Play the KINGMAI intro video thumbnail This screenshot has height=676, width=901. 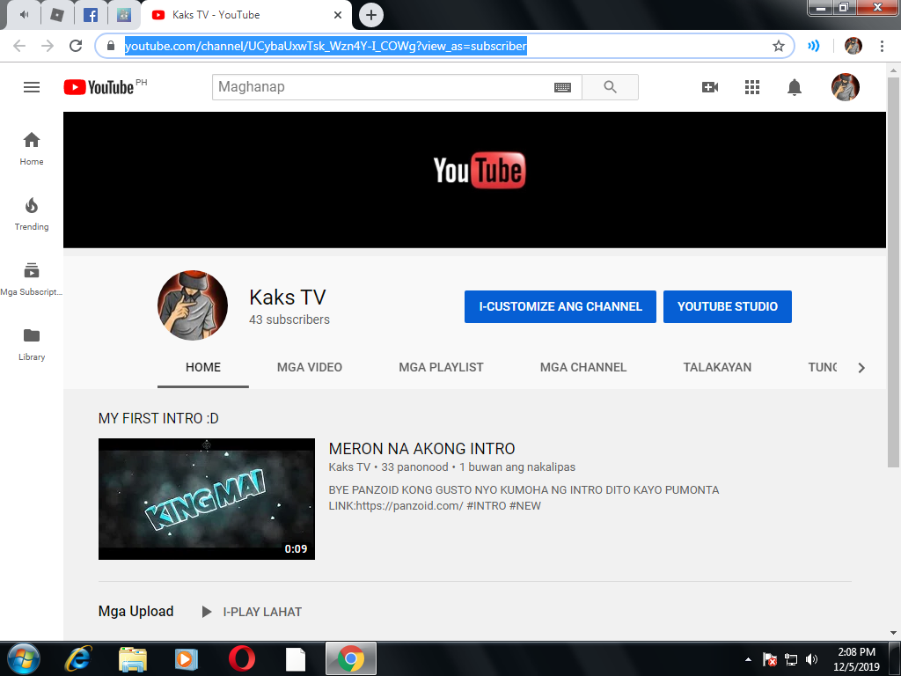206,499
